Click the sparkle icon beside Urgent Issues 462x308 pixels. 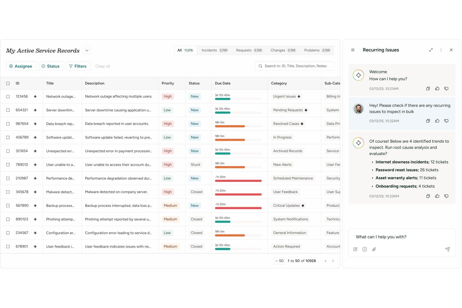click(x=299, y=96)
